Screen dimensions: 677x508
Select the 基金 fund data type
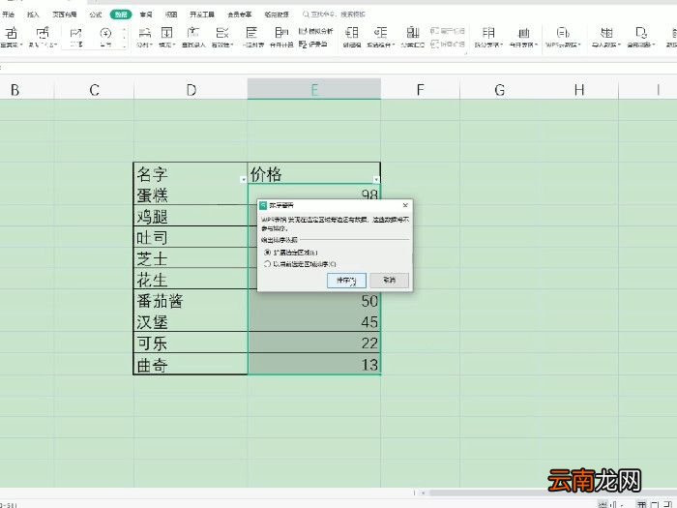click(x=105, y=37)
